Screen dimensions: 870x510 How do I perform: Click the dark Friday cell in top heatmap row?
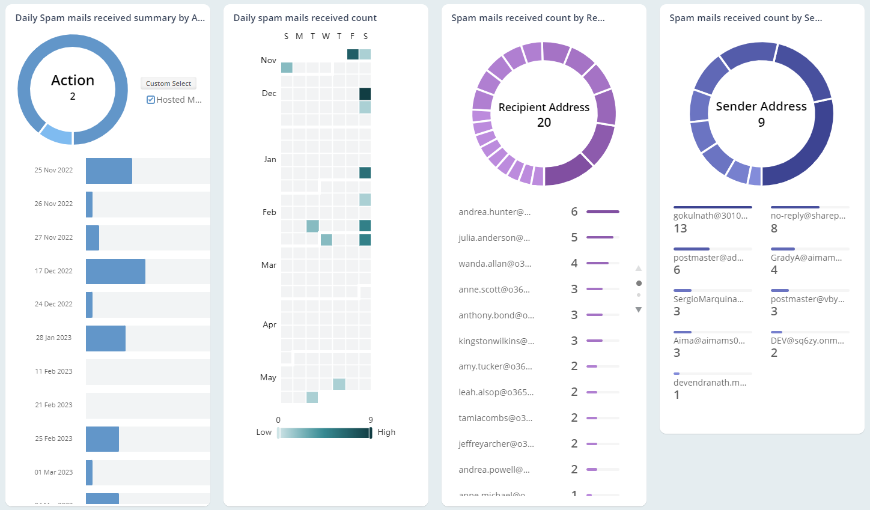(353, 55)
